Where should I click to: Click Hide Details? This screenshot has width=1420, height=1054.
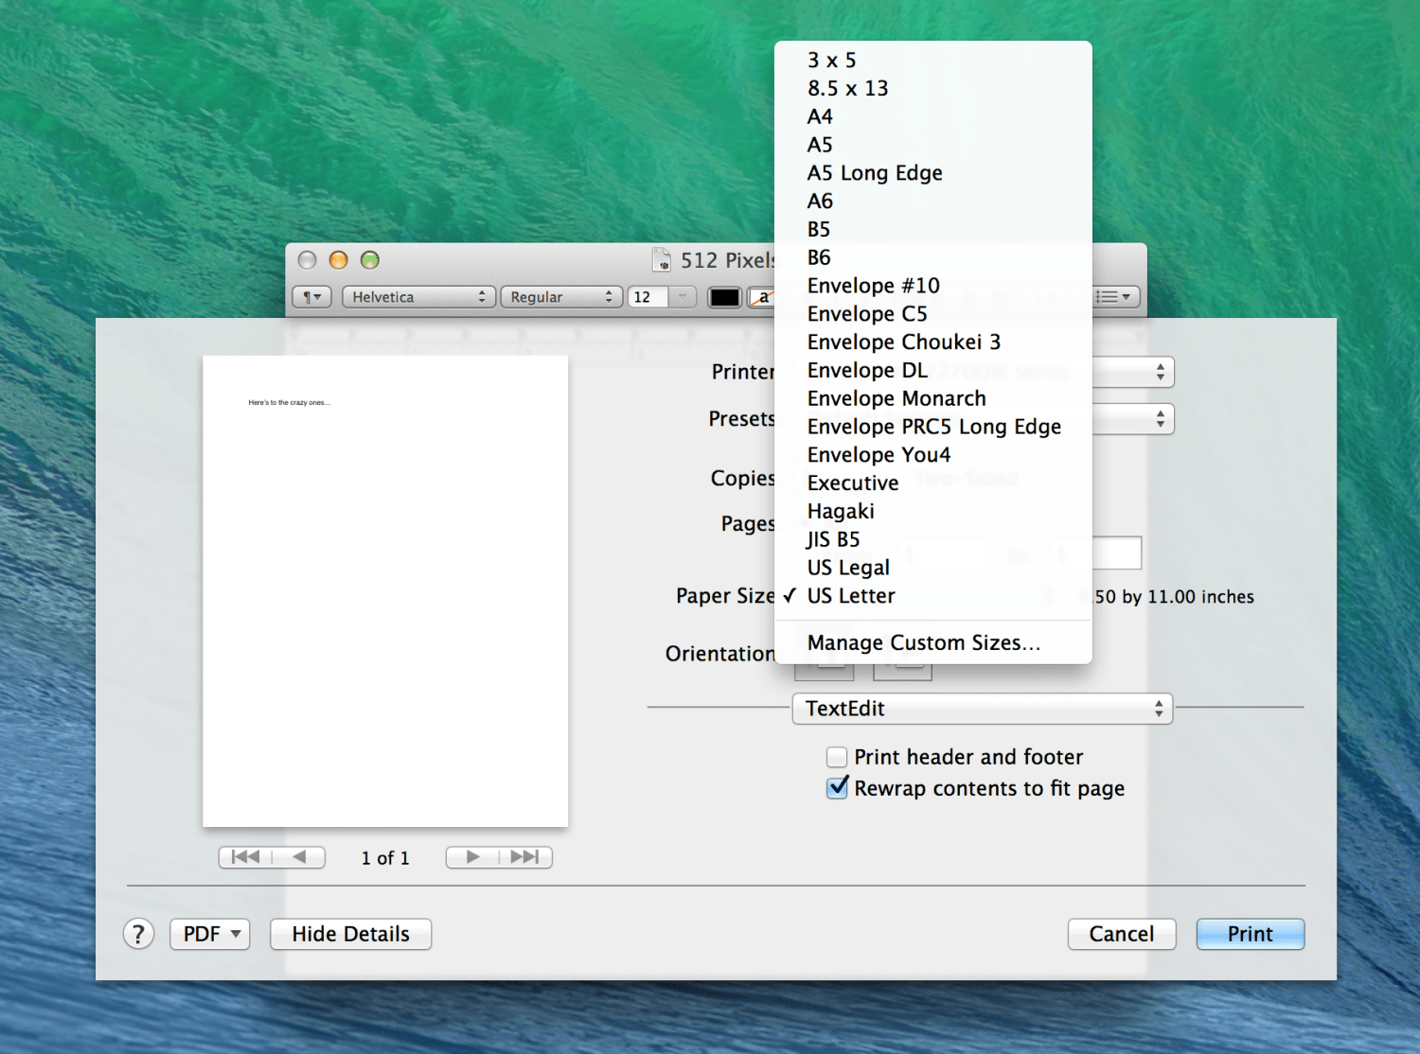click(350, 934)
